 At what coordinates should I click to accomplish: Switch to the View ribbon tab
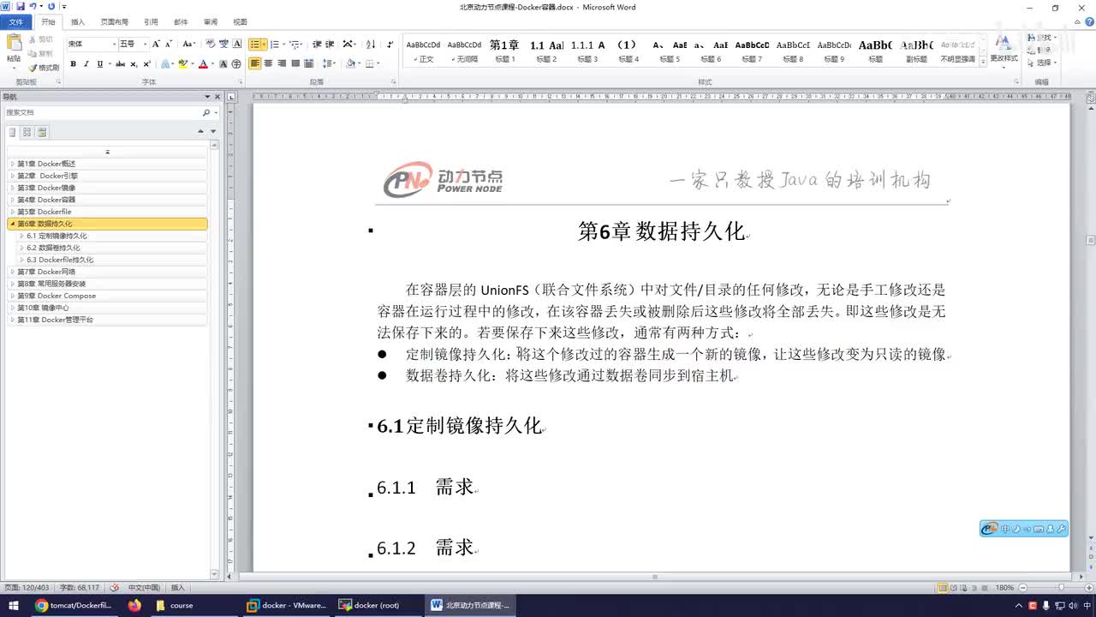pyautogui.click(x=240, y=21)
